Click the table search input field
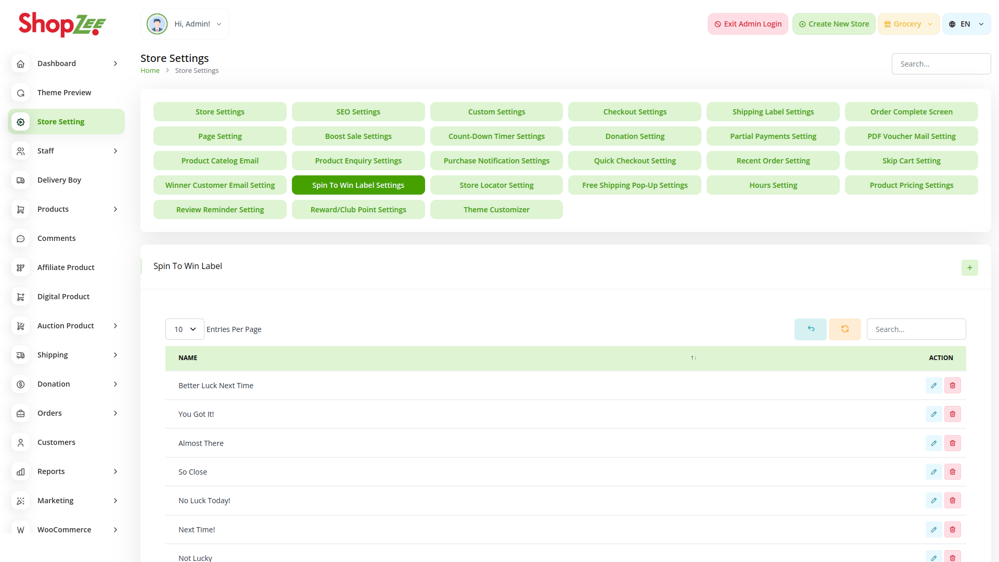Image resolution: width=999 pixels, height=562 pixels. pyautogui.click(x=916, y=329)
